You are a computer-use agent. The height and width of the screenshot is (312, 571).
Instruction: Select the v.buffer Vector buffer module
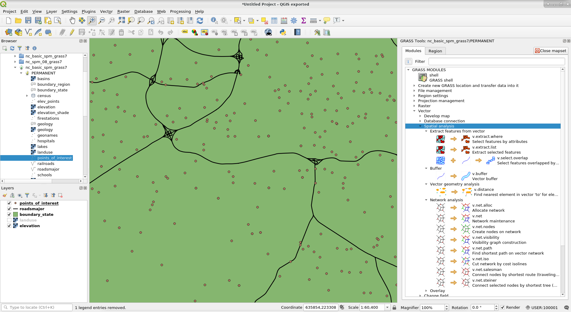point(479,176)
